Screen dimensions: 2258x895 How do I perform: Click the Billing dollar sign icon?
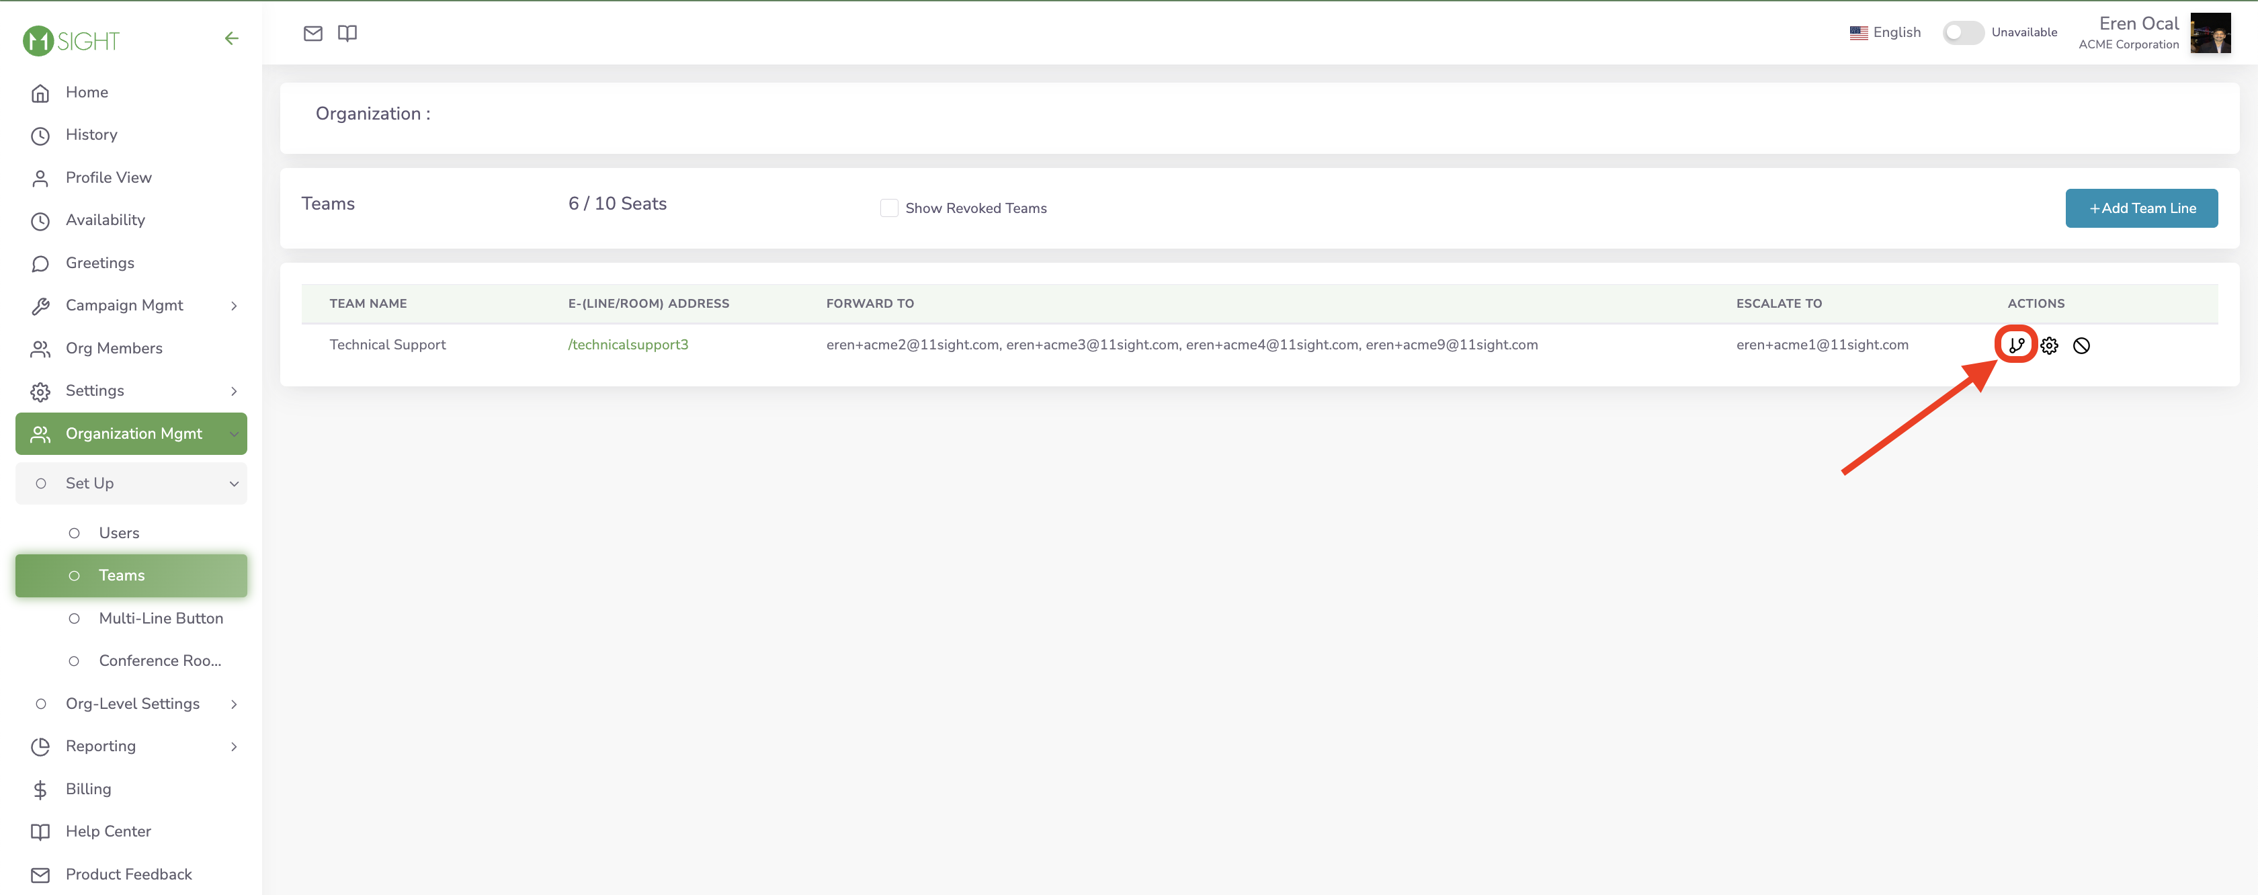40,790
